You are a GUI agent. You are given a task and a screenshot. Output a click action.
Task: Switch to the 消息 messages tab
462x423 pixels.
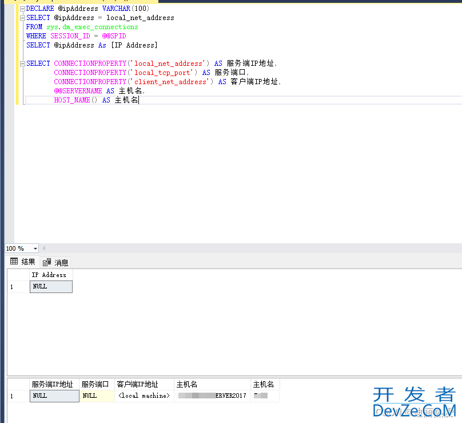click(55, 262)
